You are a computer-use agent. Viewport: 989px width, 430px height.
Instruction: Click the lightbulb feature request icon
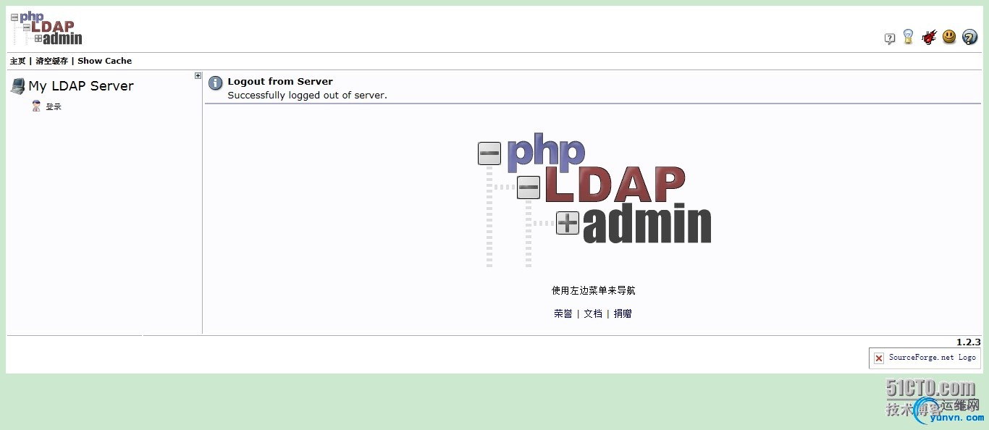click(909, 36)
